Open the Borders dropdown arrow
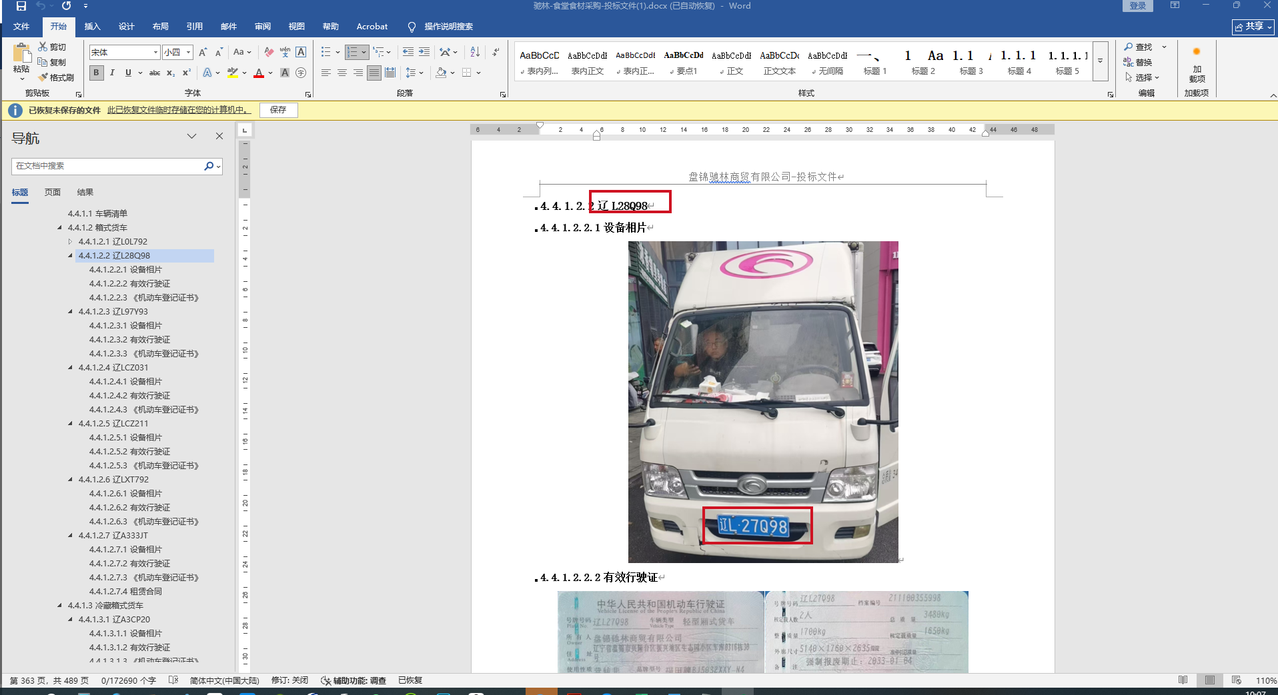Screen dimensions: 1278x695 (x=478, y=73)
